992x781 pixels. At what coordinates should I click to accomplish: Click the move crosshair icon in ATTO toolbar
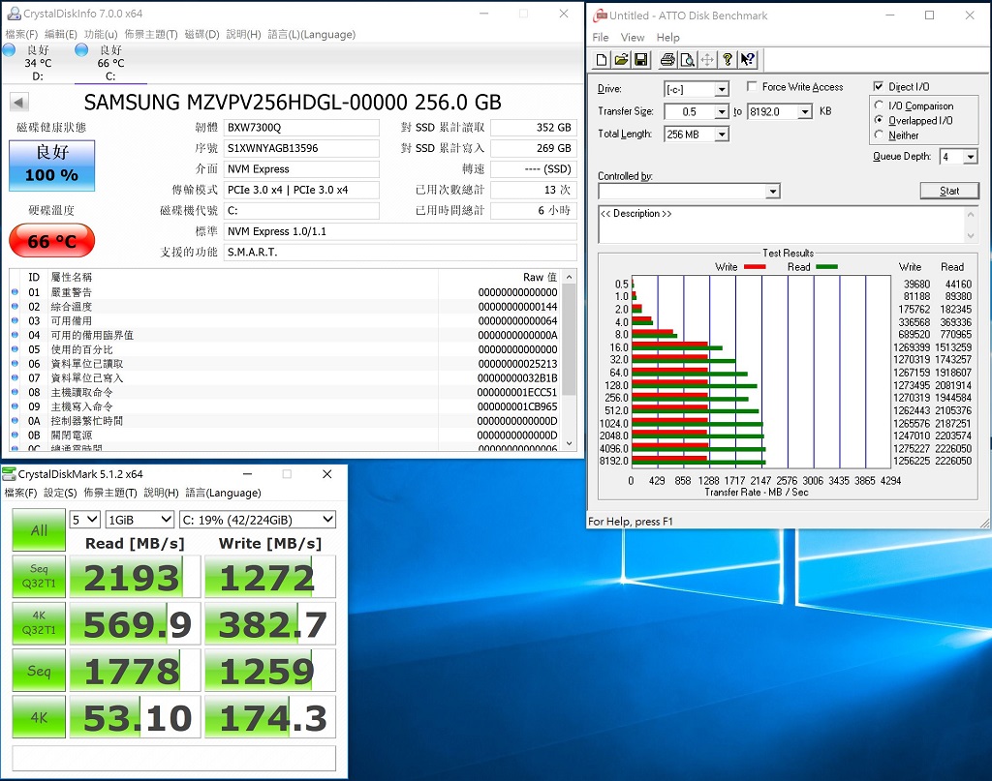pyautogui.click(x=707, y=59)
